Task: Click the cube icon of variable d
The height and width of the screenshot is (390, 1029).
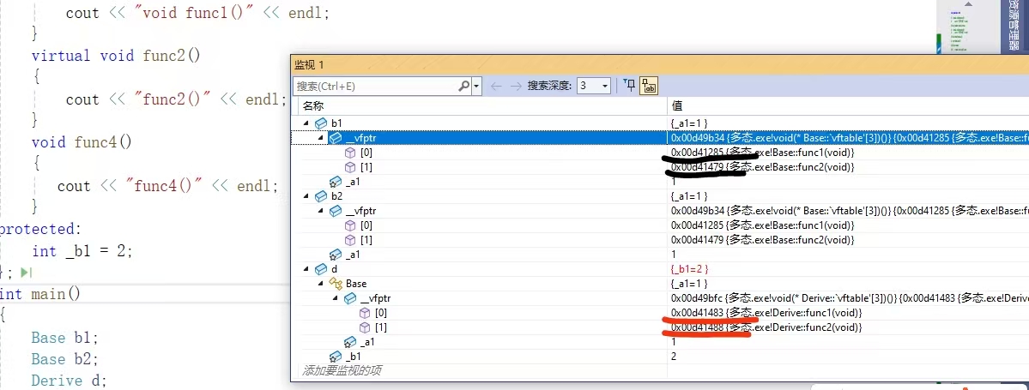Action: pos(320,269)
